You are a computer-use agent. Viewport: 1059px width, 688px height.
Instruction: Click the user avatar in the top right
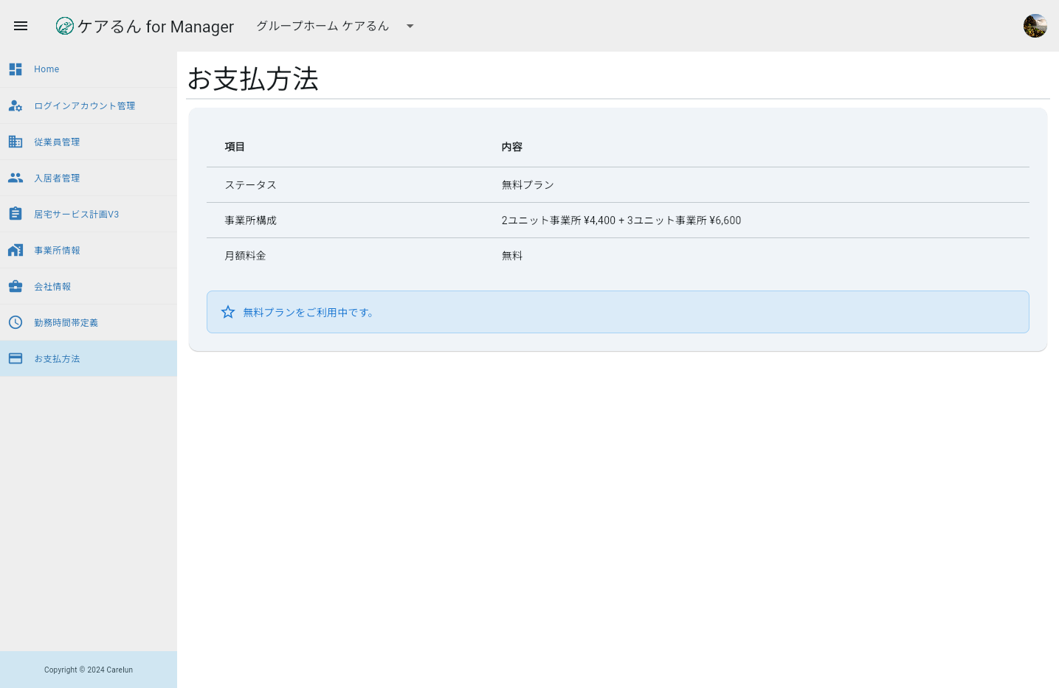tap(1035, 24)
